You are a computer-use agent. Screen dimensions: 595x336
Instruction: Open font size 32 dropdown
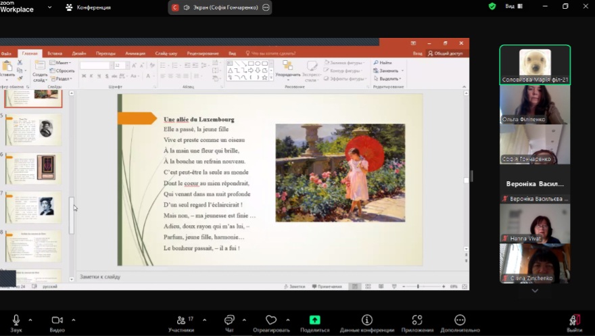tap(128, 66)
